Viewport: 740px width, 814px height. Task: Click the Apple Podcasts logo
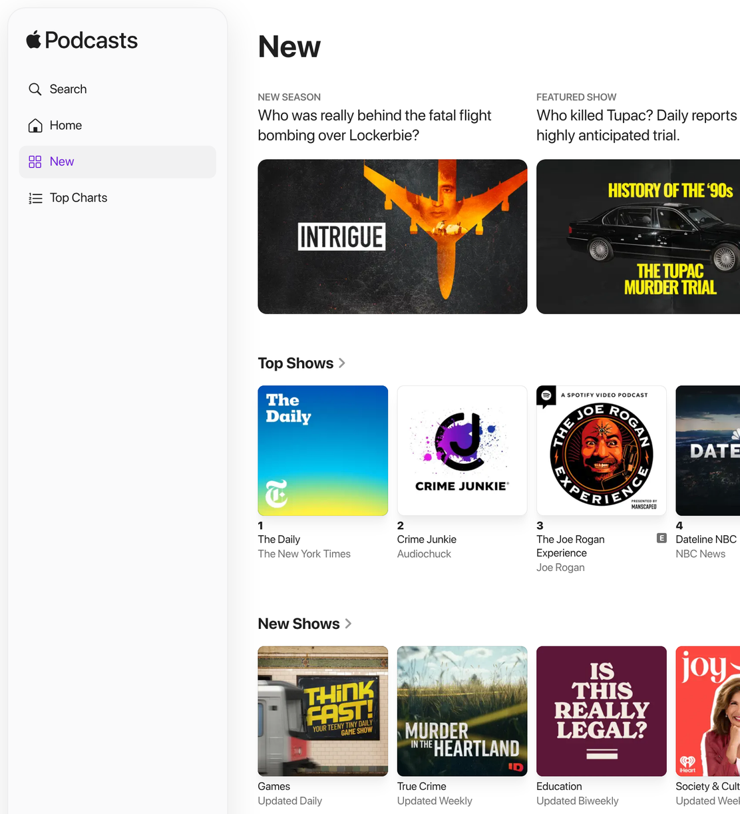pyautogui.click(x=82, y=41)
